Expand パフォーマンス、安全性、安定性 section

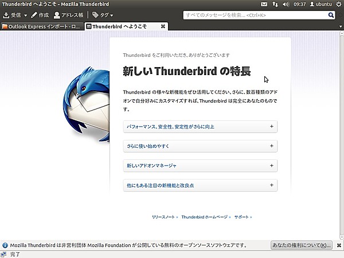tap(200, 127)
